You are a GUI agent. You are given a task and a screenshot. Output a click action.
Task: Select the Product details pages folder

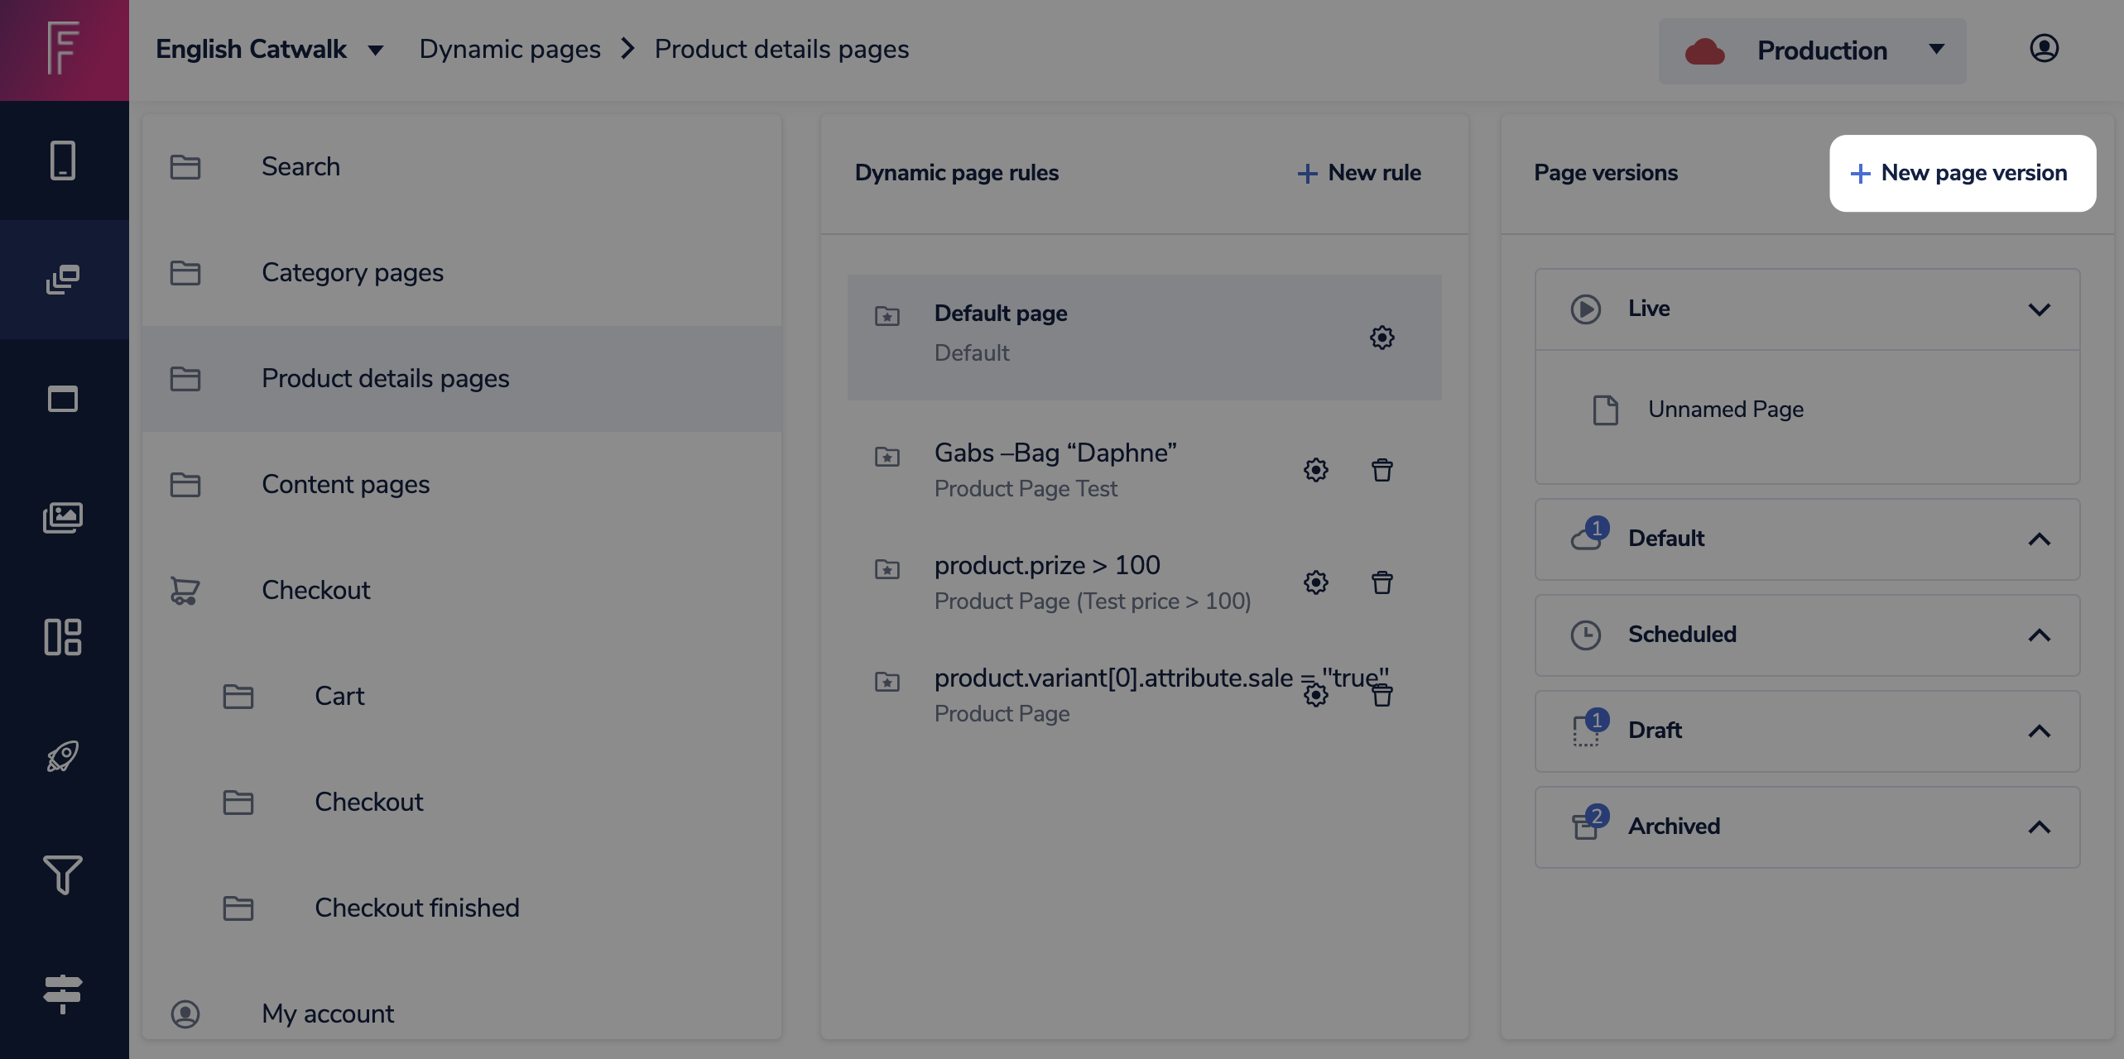(462, 379)
